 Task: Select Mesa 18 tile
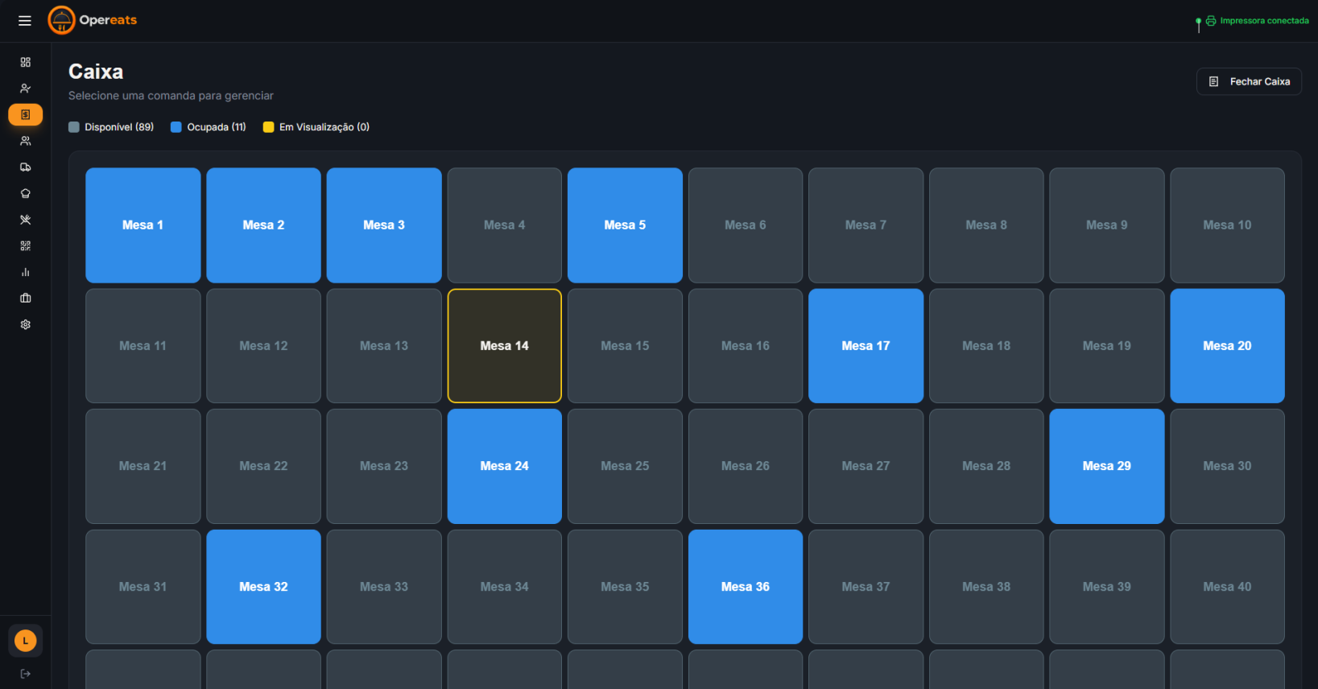(x=986, y=346)
